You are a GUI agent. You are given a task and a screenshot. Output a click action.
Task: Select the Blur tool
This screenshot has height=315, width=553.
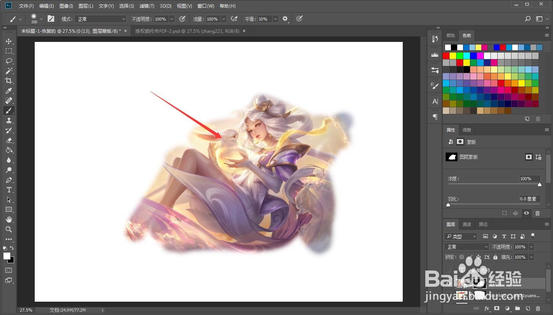(x=8, y=160)
